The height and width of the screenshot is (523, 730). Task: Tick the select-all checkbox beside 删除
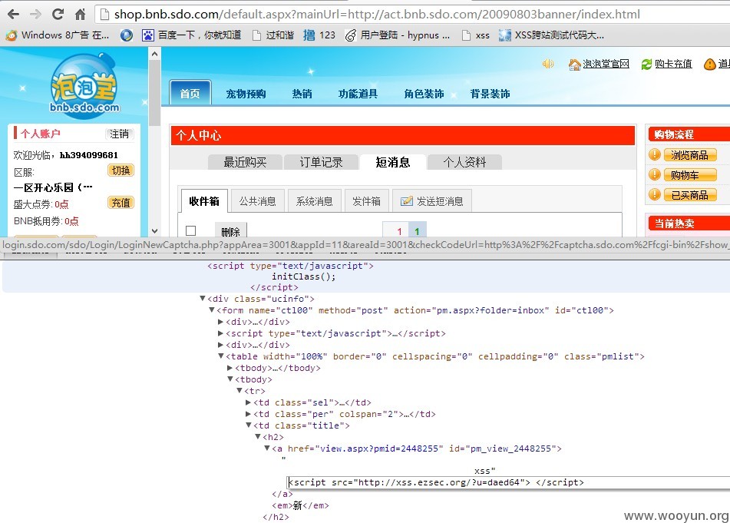190,230
